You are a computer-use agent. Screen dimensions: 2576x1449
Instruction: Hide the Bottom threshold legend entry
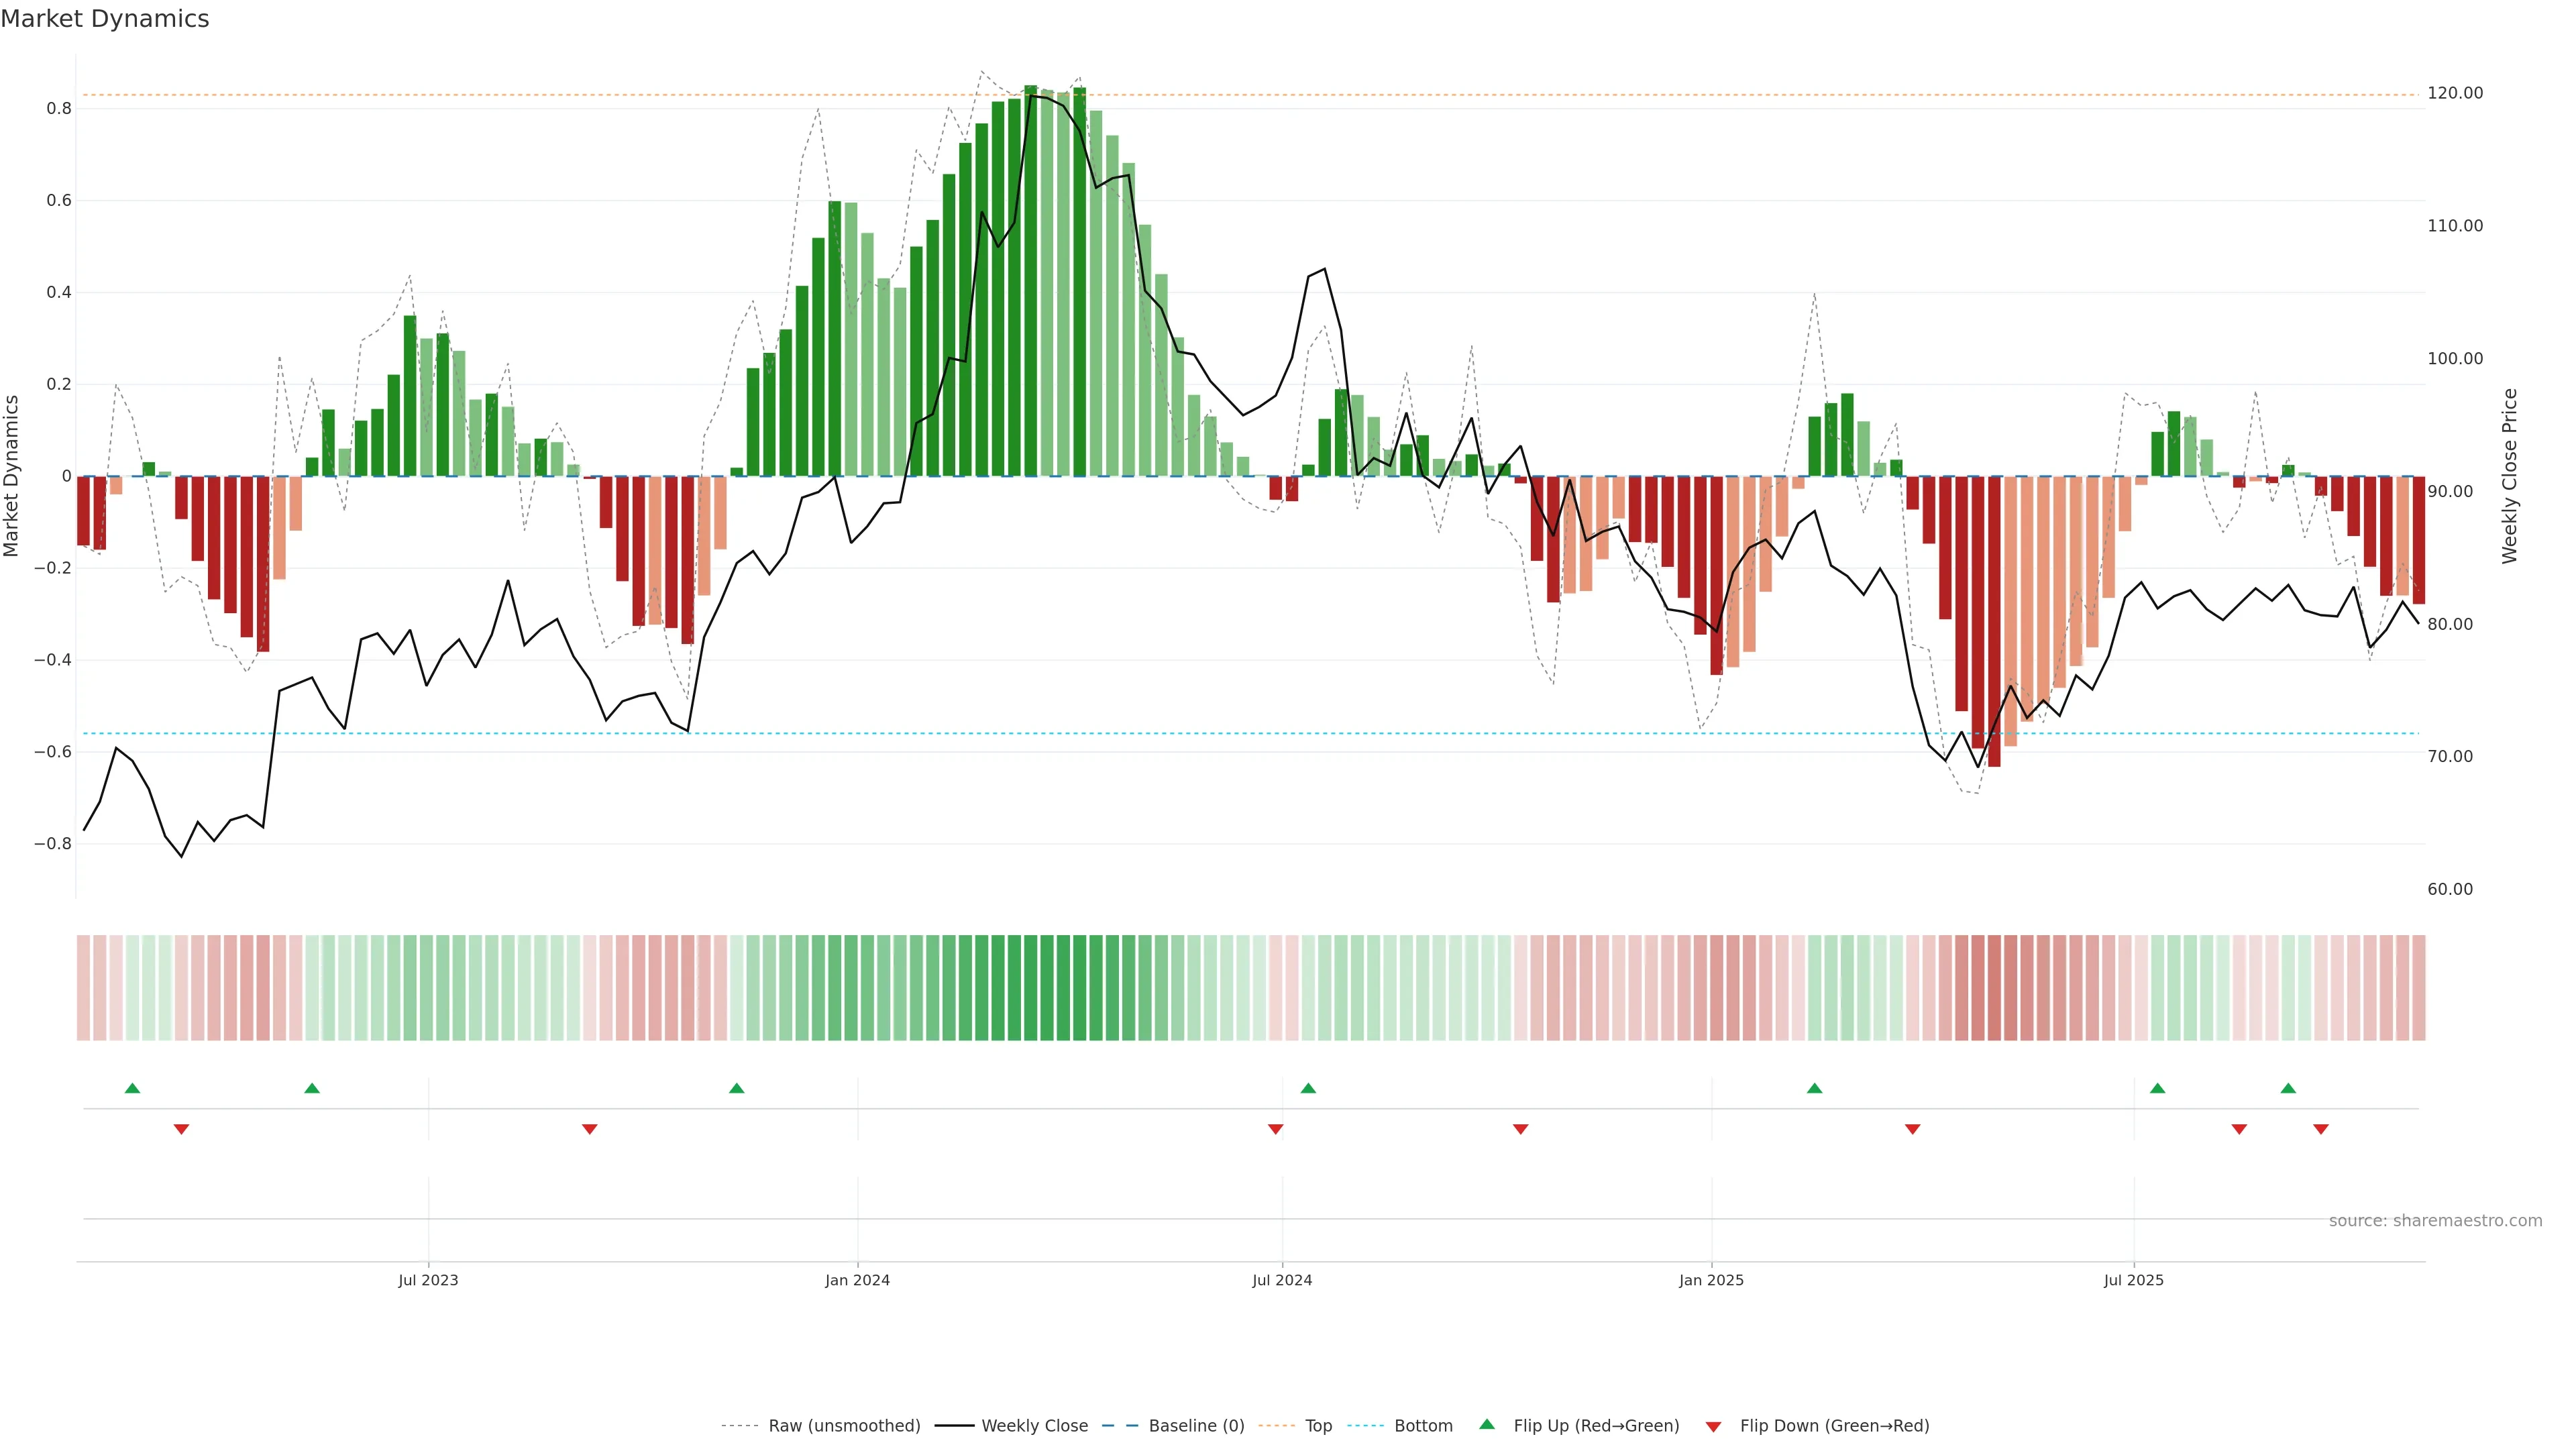1423,1426
